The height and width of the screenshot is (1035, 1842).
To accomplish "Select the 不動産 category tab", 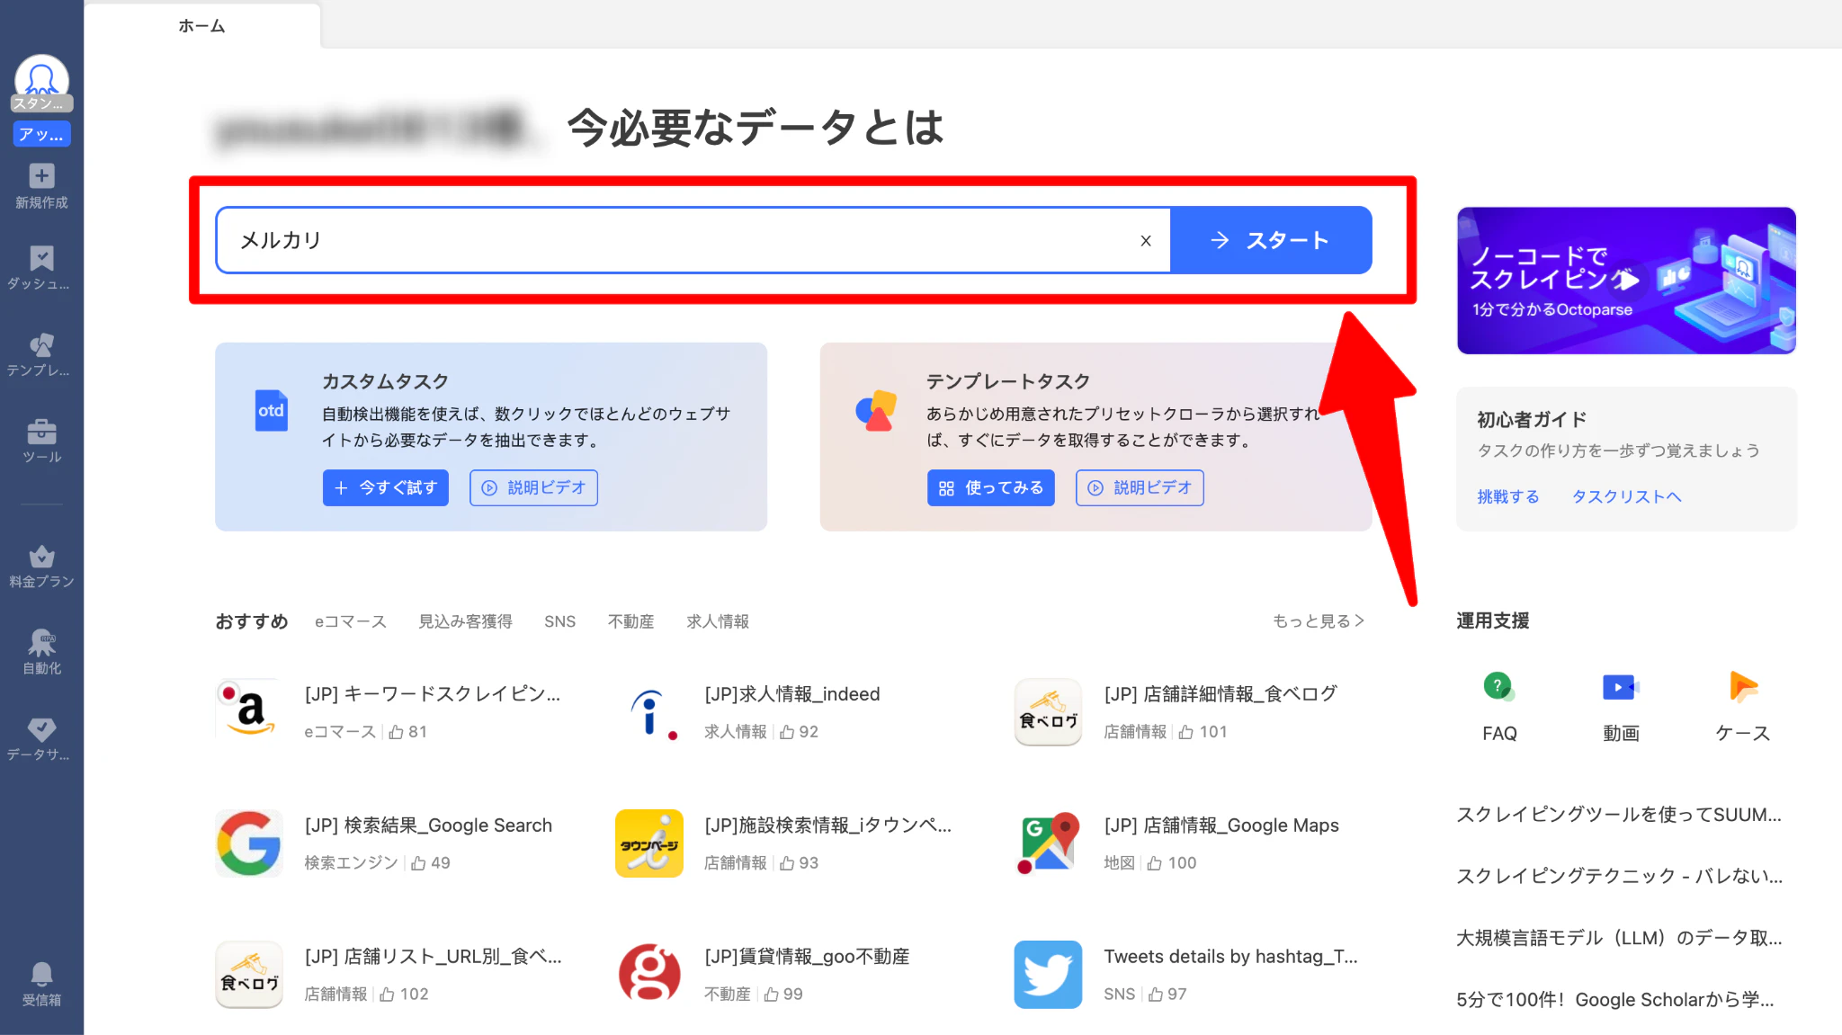I will 630,621.
